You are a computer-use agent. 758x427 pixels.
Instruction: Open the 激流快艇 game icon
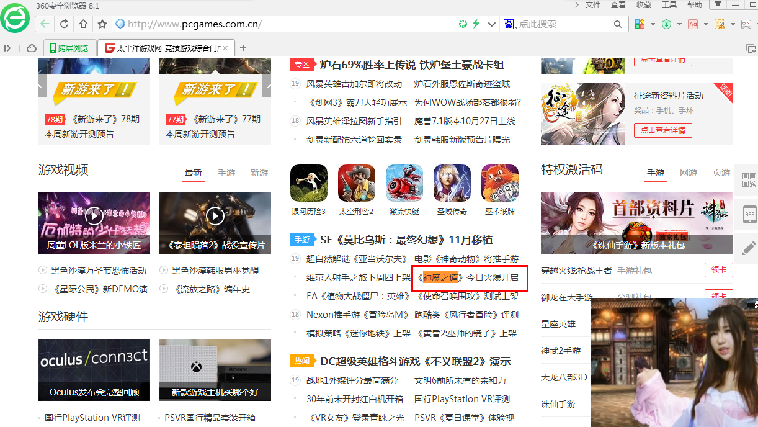coord(404,183)
